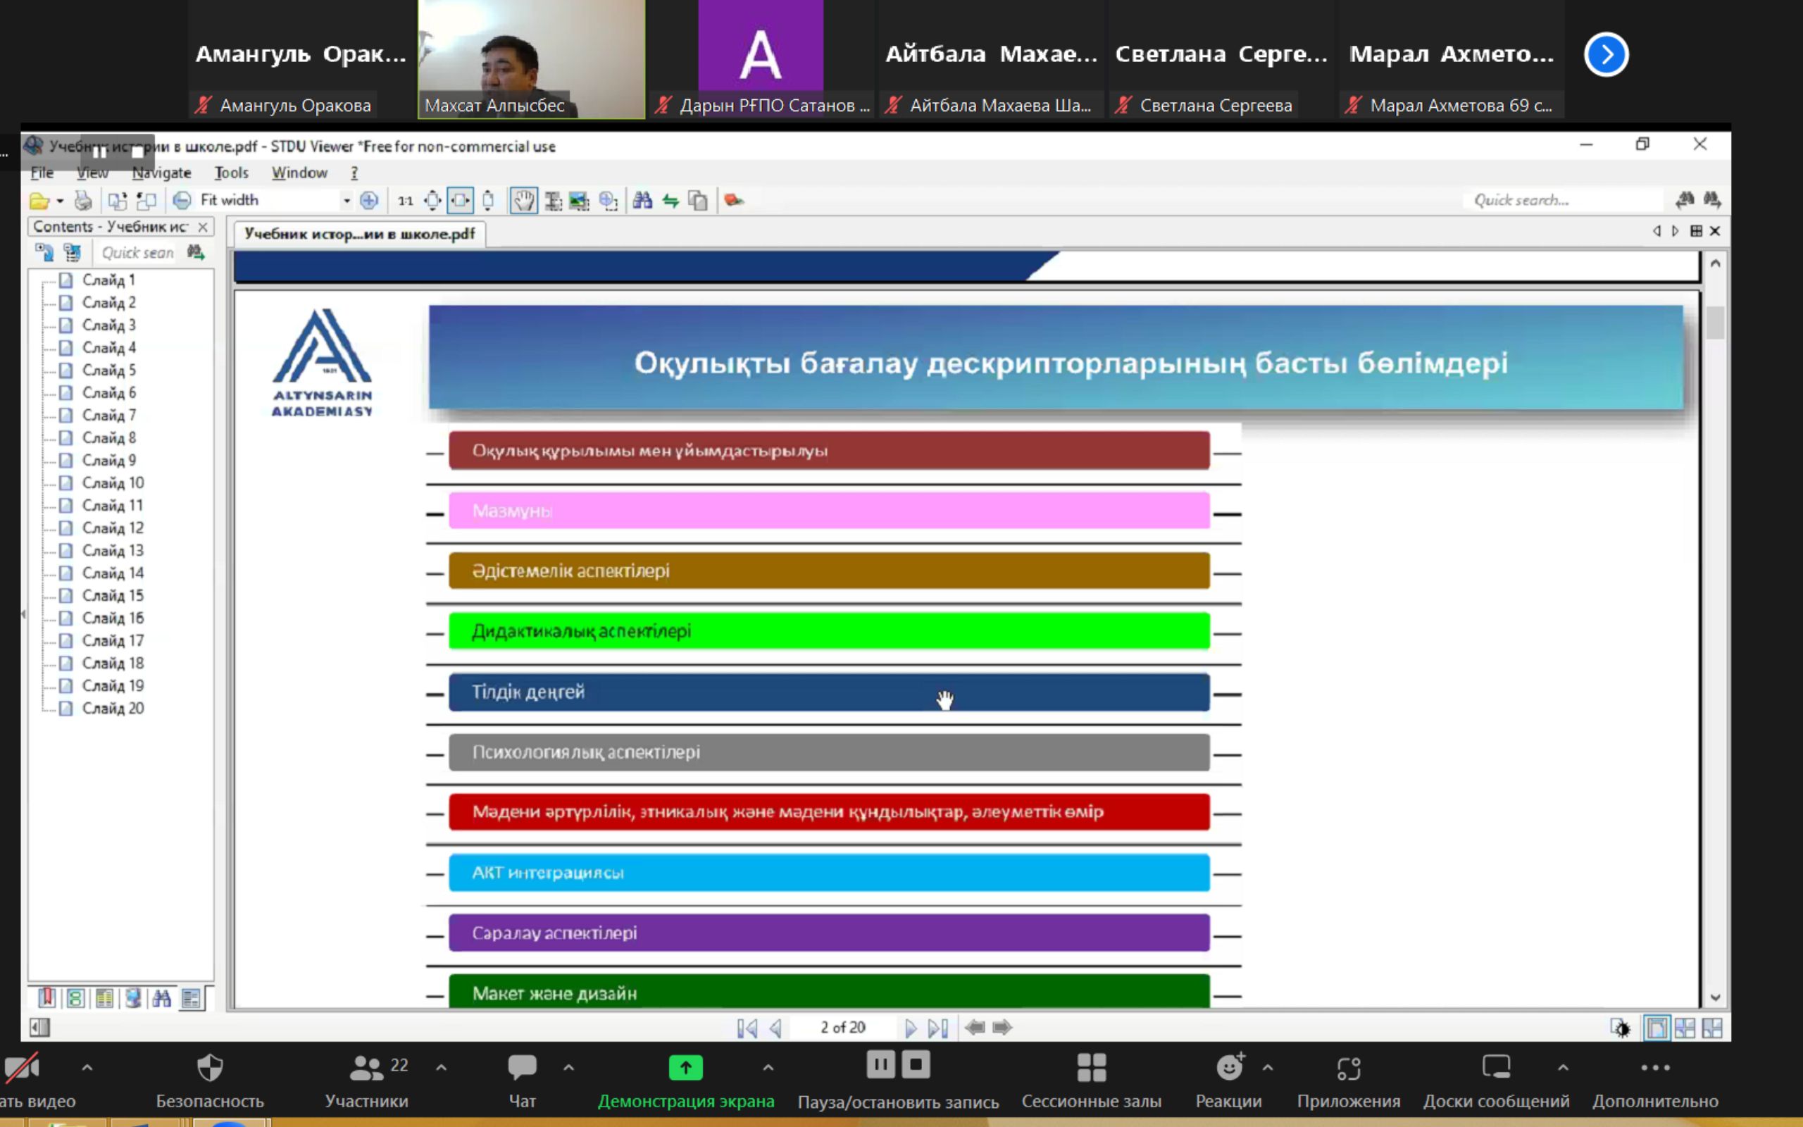Open the Tools menu
Screen dimensions: 1803x1127
[x=231, y=173]
